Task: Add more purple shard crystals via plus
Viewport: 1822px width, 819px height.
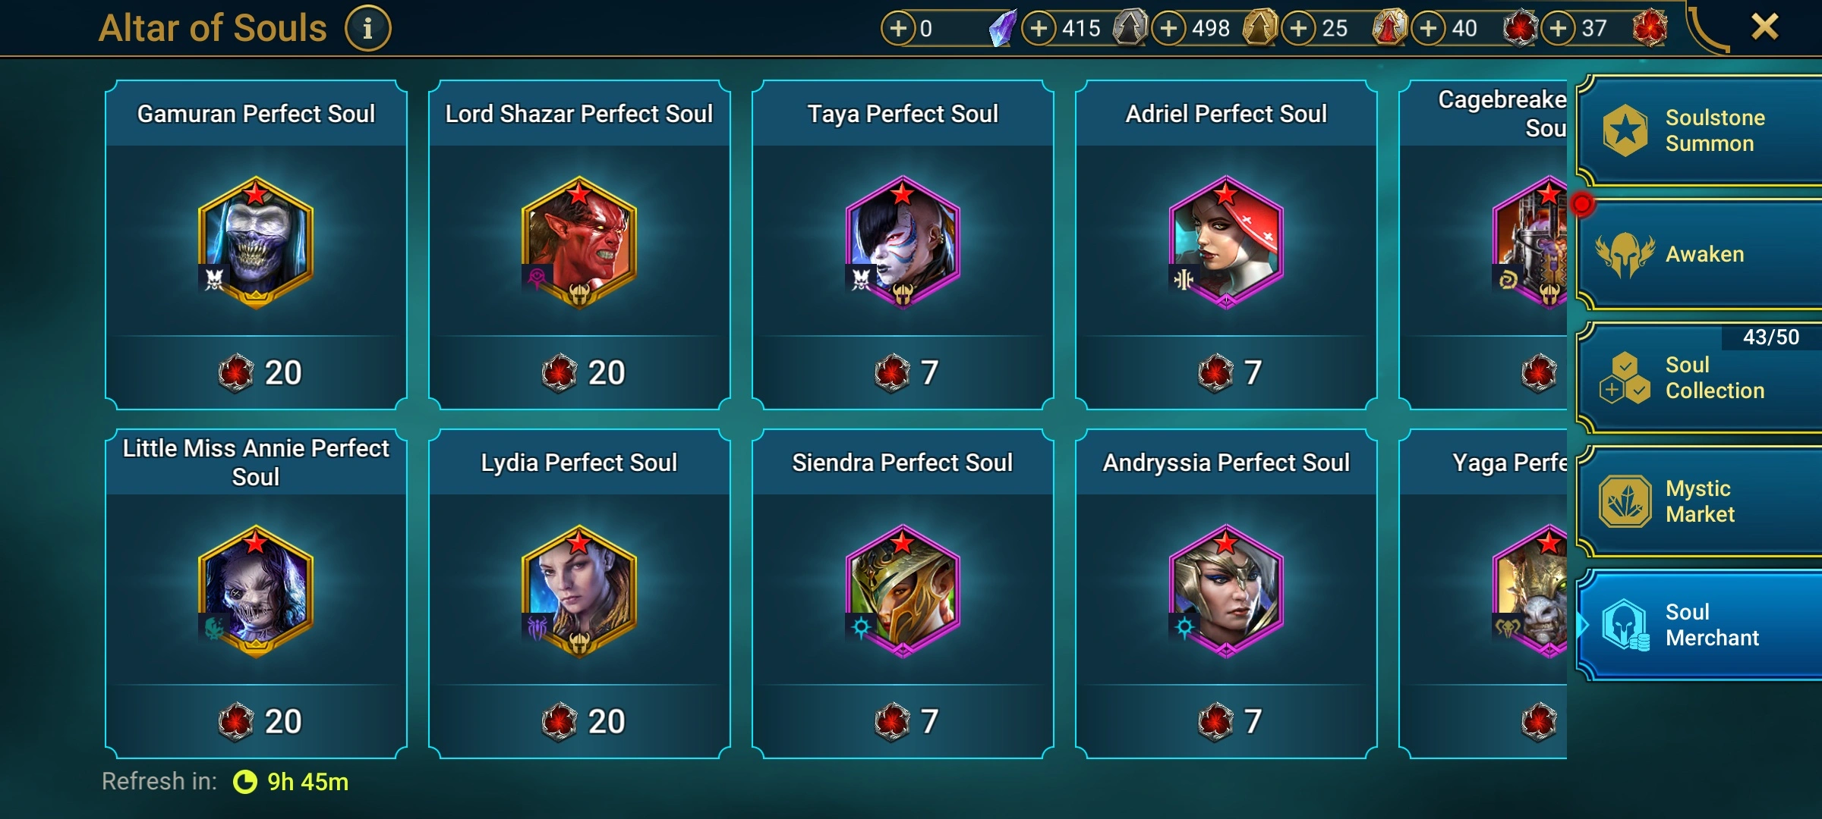Action: (898, 29)
